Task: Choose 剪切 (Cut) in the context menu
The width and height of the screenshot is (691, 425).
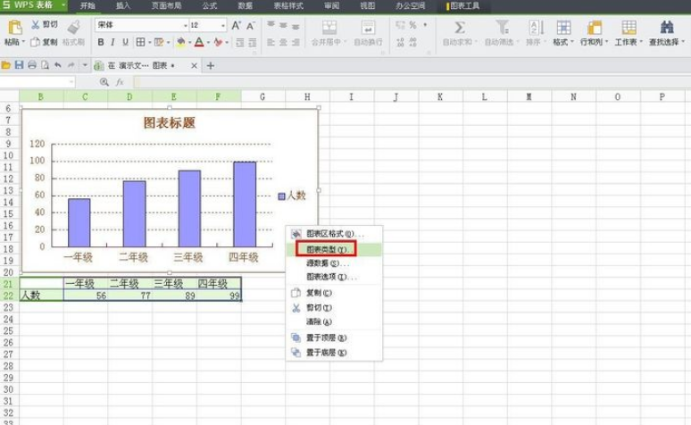Action: [334, 308]
